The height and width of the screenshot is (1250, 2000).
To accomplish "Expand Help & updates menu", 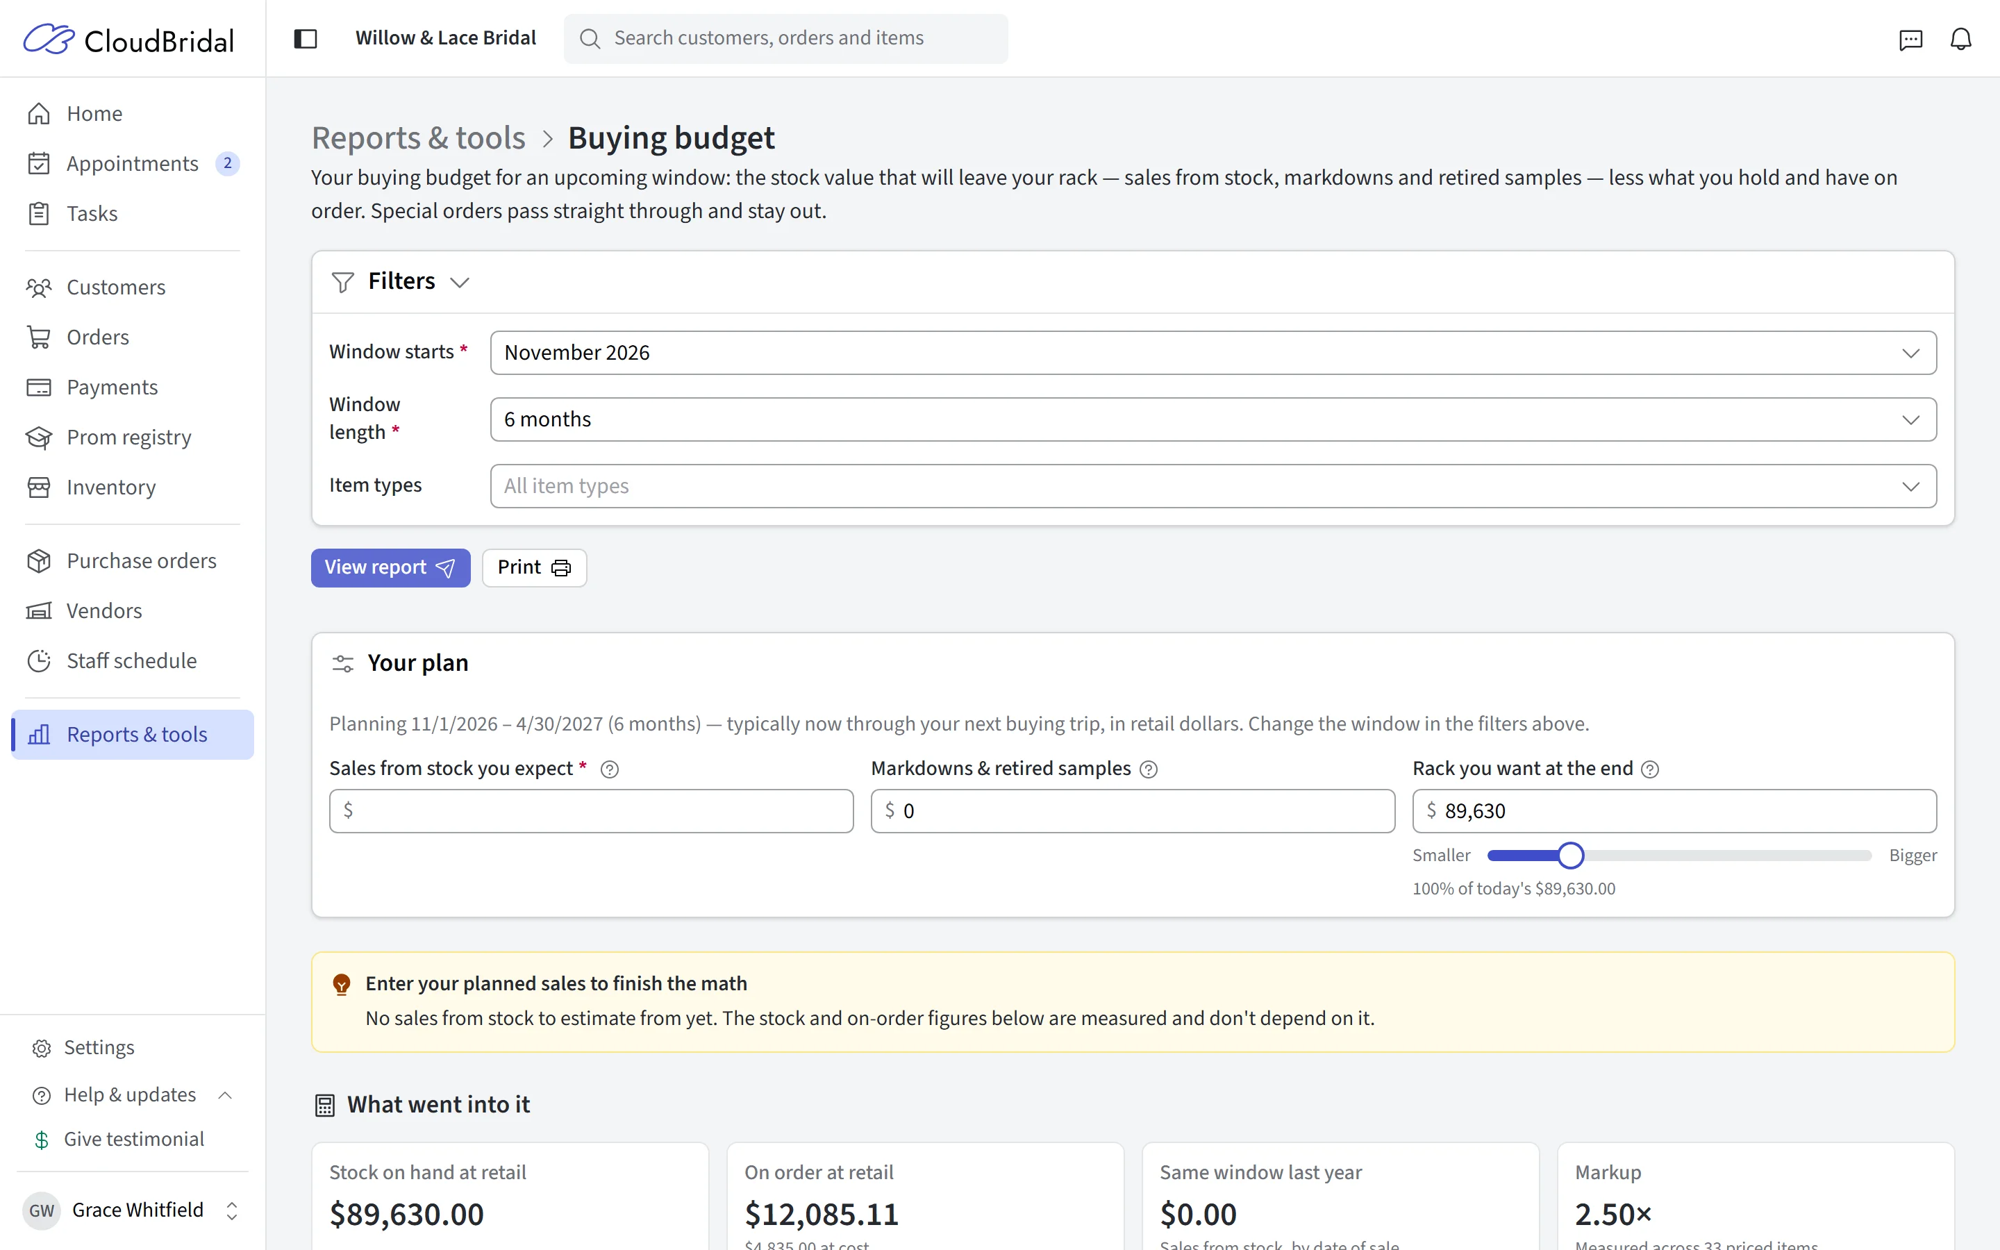I will (132, 1095).
